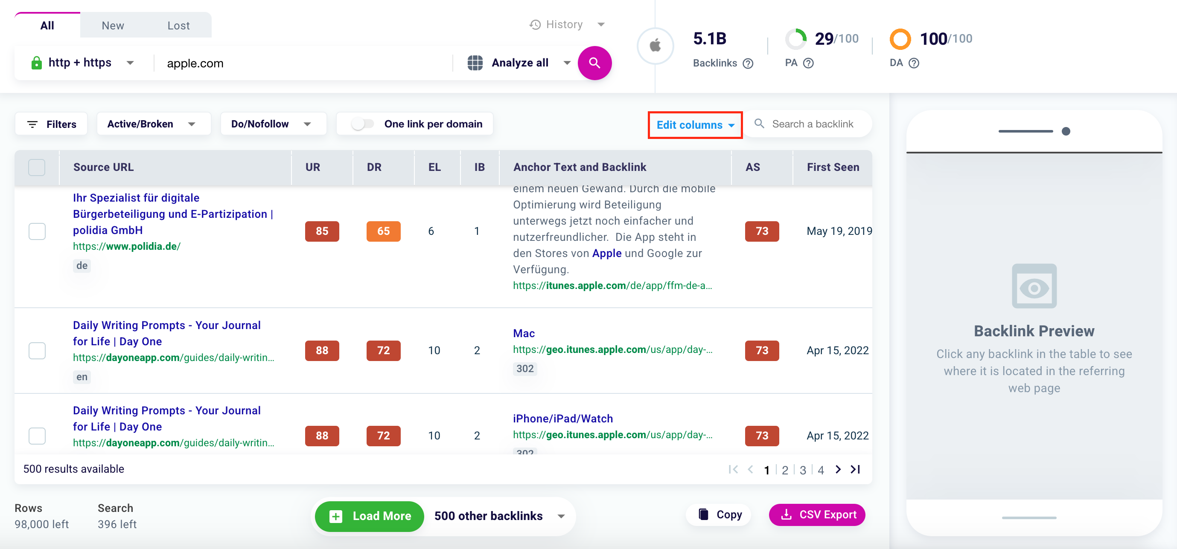Toggle One link per domain switch
Image resolution: width=1177 pixels, height=549 pixels.
(x=363, y=124)
